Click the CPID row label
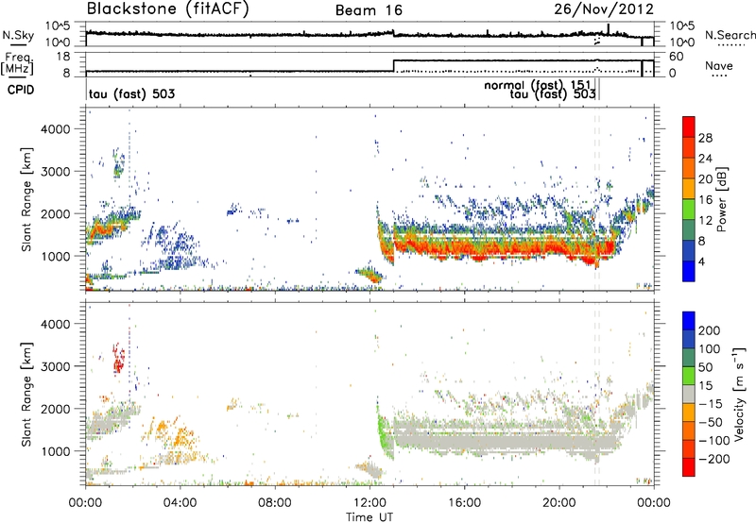 coord(21,90)
